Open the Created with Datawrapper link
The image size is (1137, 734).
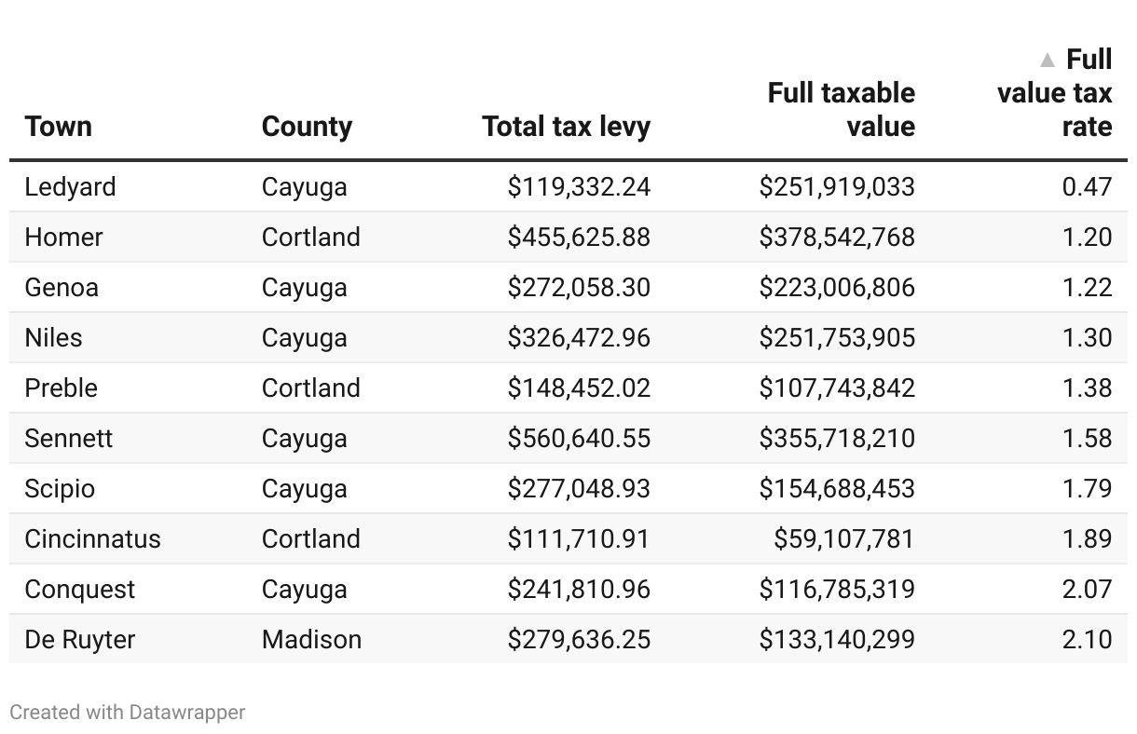(x=128, y=713)
